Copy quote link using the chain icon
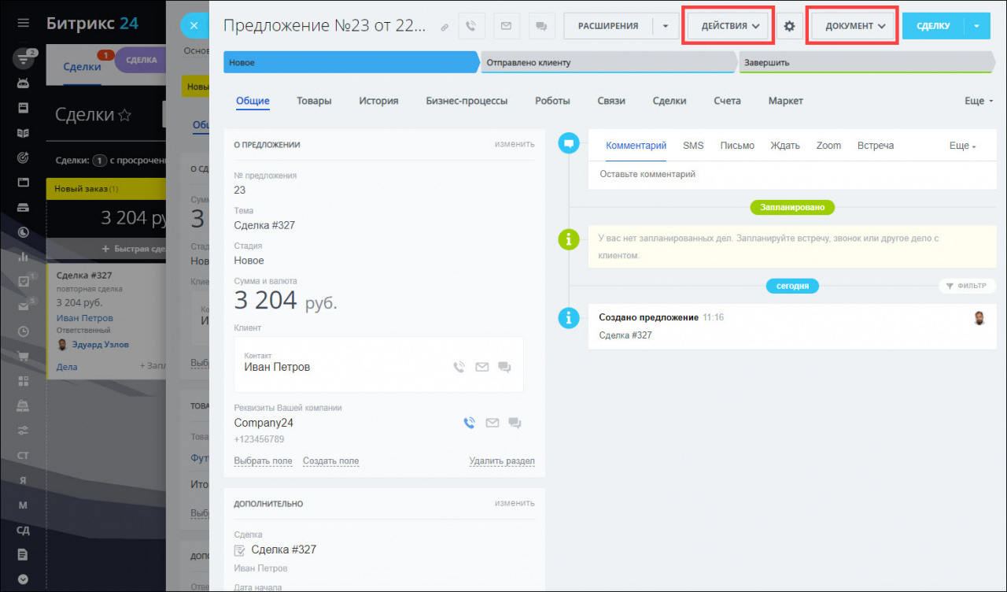Viewport: 1007px width, 592px height. tap(444, 27)
